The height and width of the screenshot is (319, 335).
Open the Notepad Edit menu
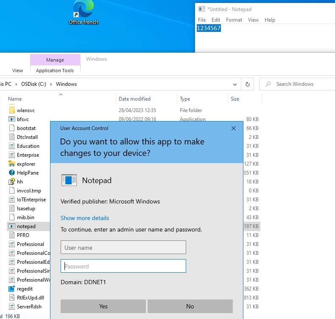tap(216, 20)
